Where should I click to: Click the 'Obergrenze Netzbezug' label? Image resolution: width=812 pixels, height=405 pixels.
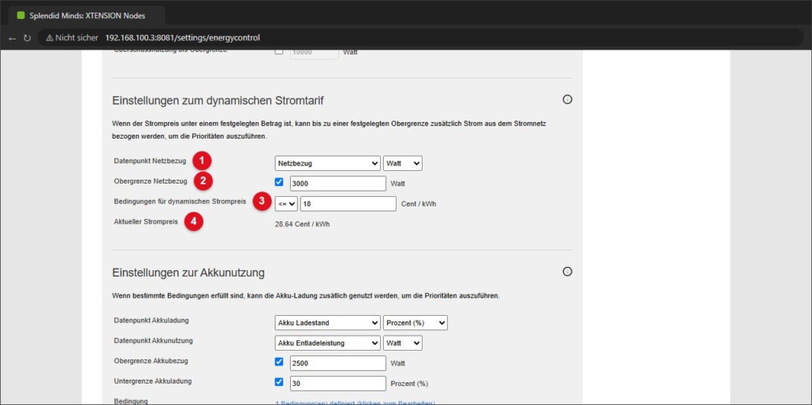click(151, 181)
